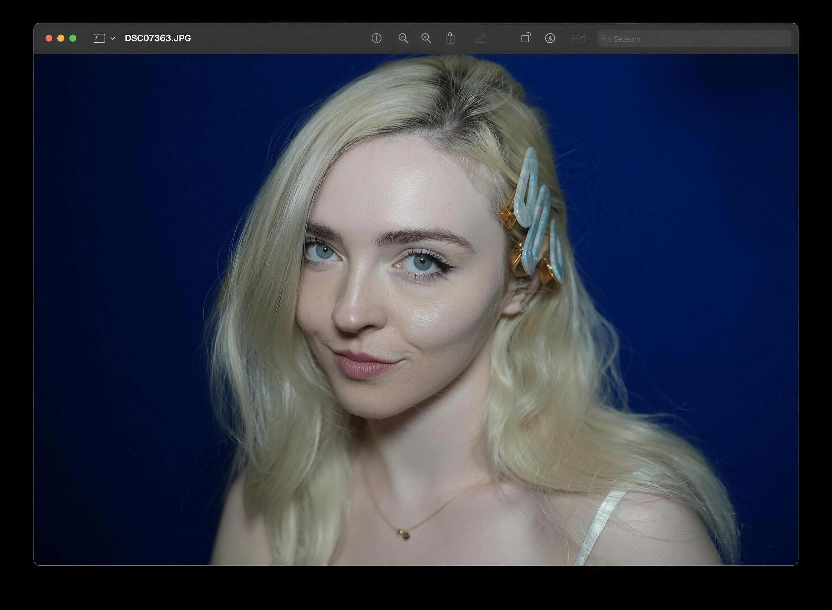Click the portrait photo in the viewer
Image resolution: width=832 pixels, height=610 pixels.
[416, 310]
